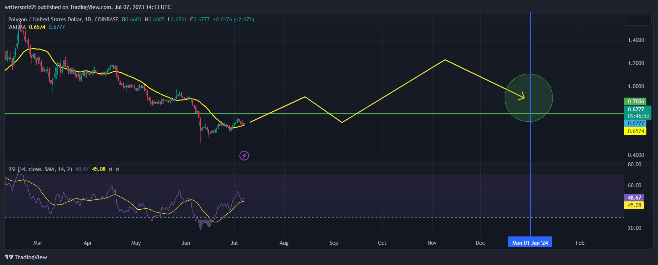Click the TradingView text link
The width and height of the screenshot is (658, 265).
[x=31, y=257]
